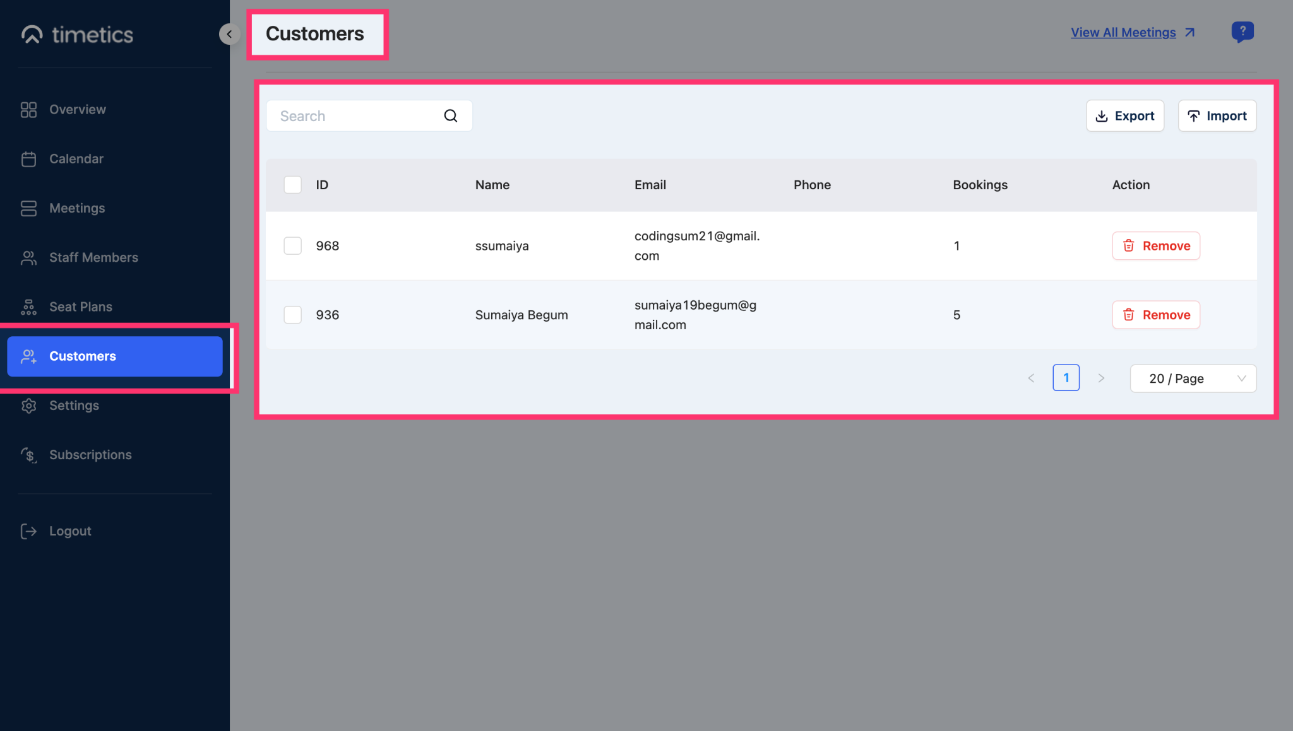The height and width of the screenshot is (731, 1293).
Task: Click the Export button
Action: (x=1125, y=115)
